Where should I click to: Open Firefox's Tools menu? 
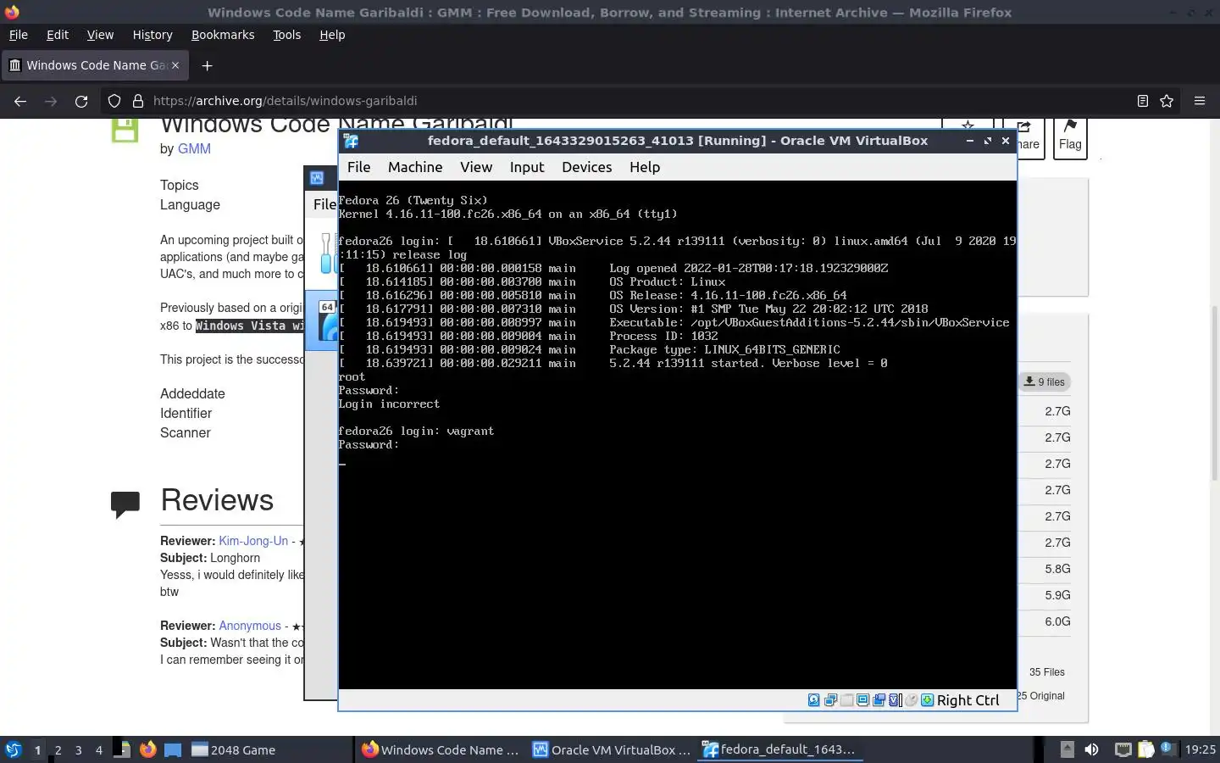(287, 35)
